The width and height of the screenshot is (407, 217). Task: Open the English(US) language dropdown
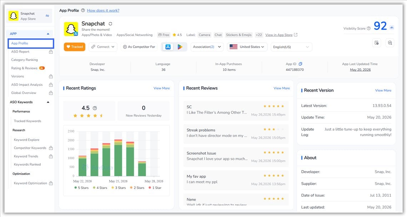[x=291, y=47]
